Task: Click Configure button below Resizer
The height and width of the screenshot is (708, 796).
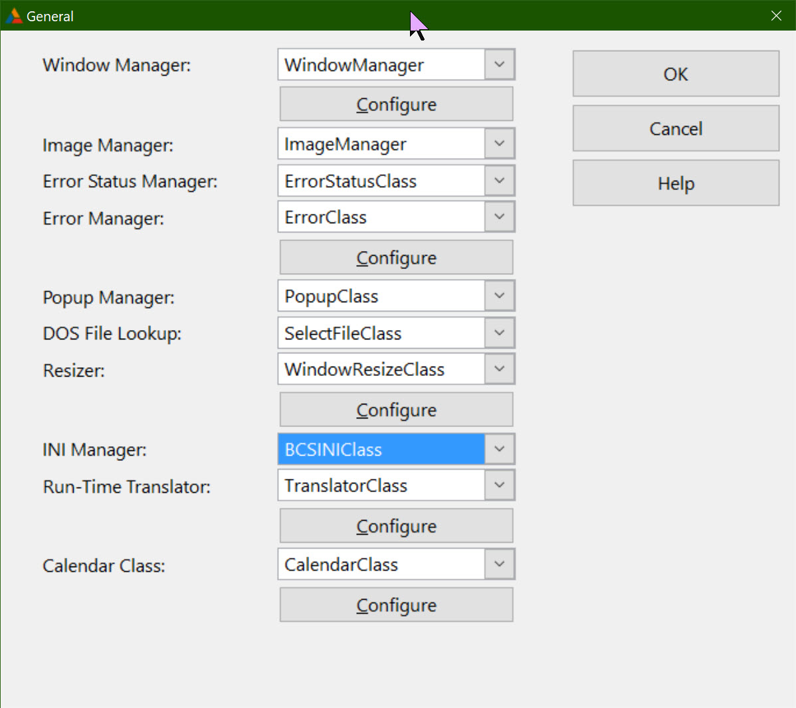Action: [x=396, y=410]
